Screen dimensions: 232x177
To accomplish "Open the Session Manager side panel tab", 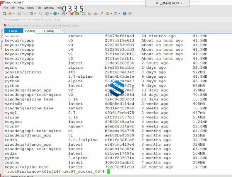I will 2,39.
